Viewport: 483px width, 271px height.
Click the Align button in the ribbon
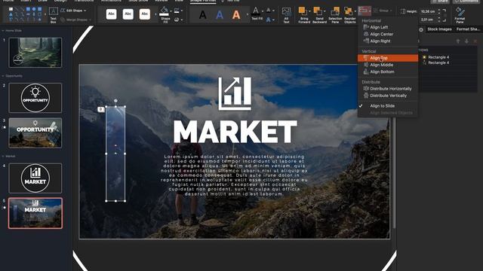pos(365,11)
